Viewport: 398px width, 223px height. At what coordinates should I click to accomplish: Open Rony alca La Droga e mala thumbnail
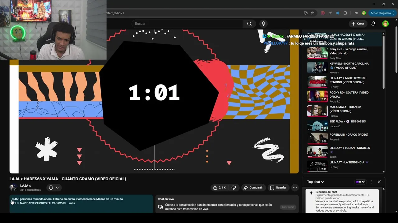click(317, 53)
